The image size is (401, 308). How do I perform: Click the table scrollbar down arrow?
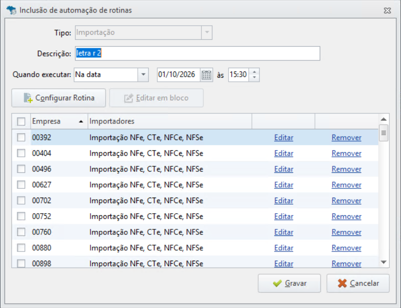pyautogui.click(x=383, y=262)
